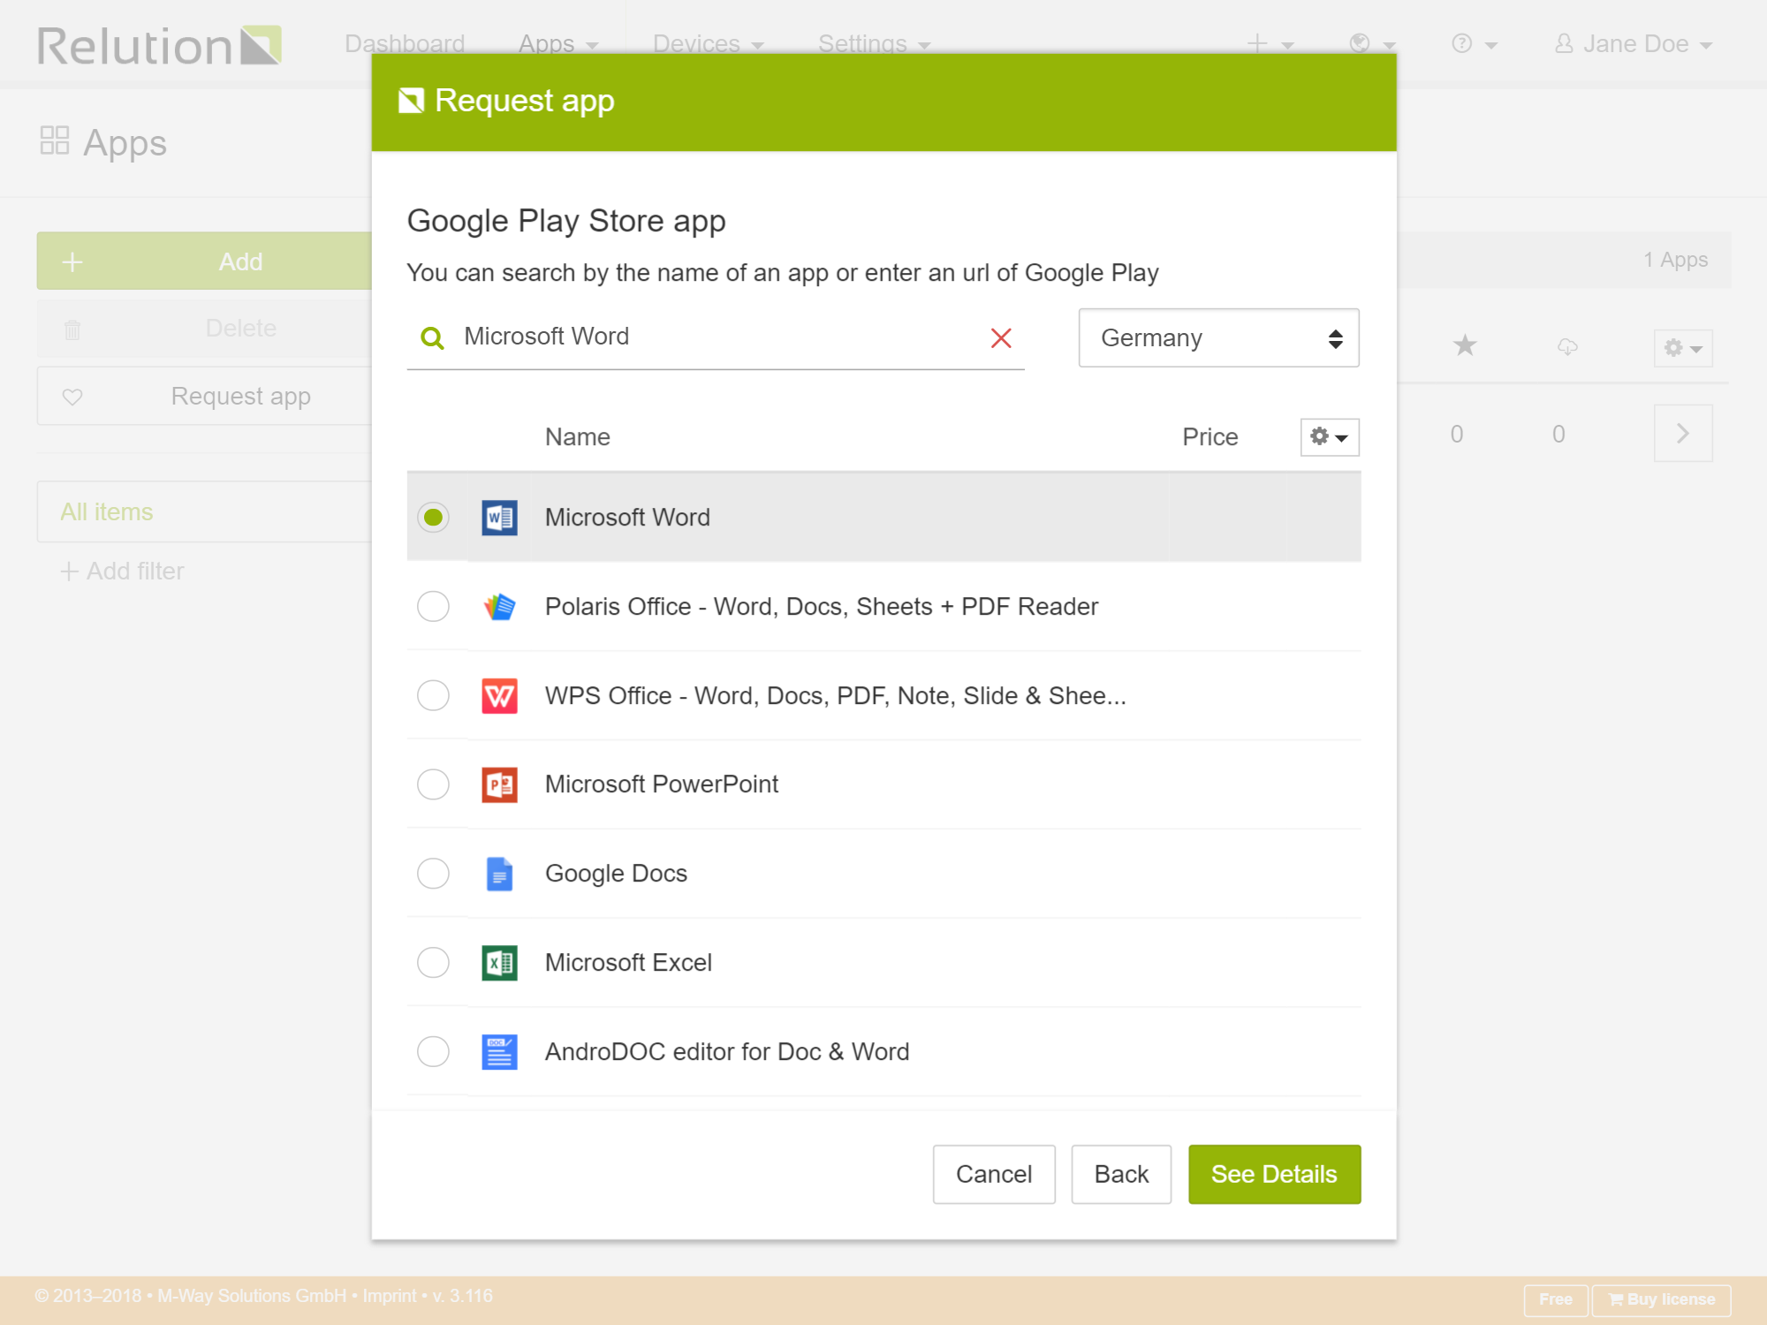Open the Dashboard menu item
The height and width of the screenshot is (1325, 1767).
tap(405, 43)
